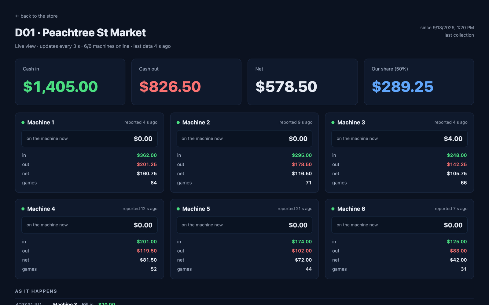The width and height of the screenshot is (489, 305).
Task: Click Machine 3 on the machine now box
Action: tap(399, 138)
